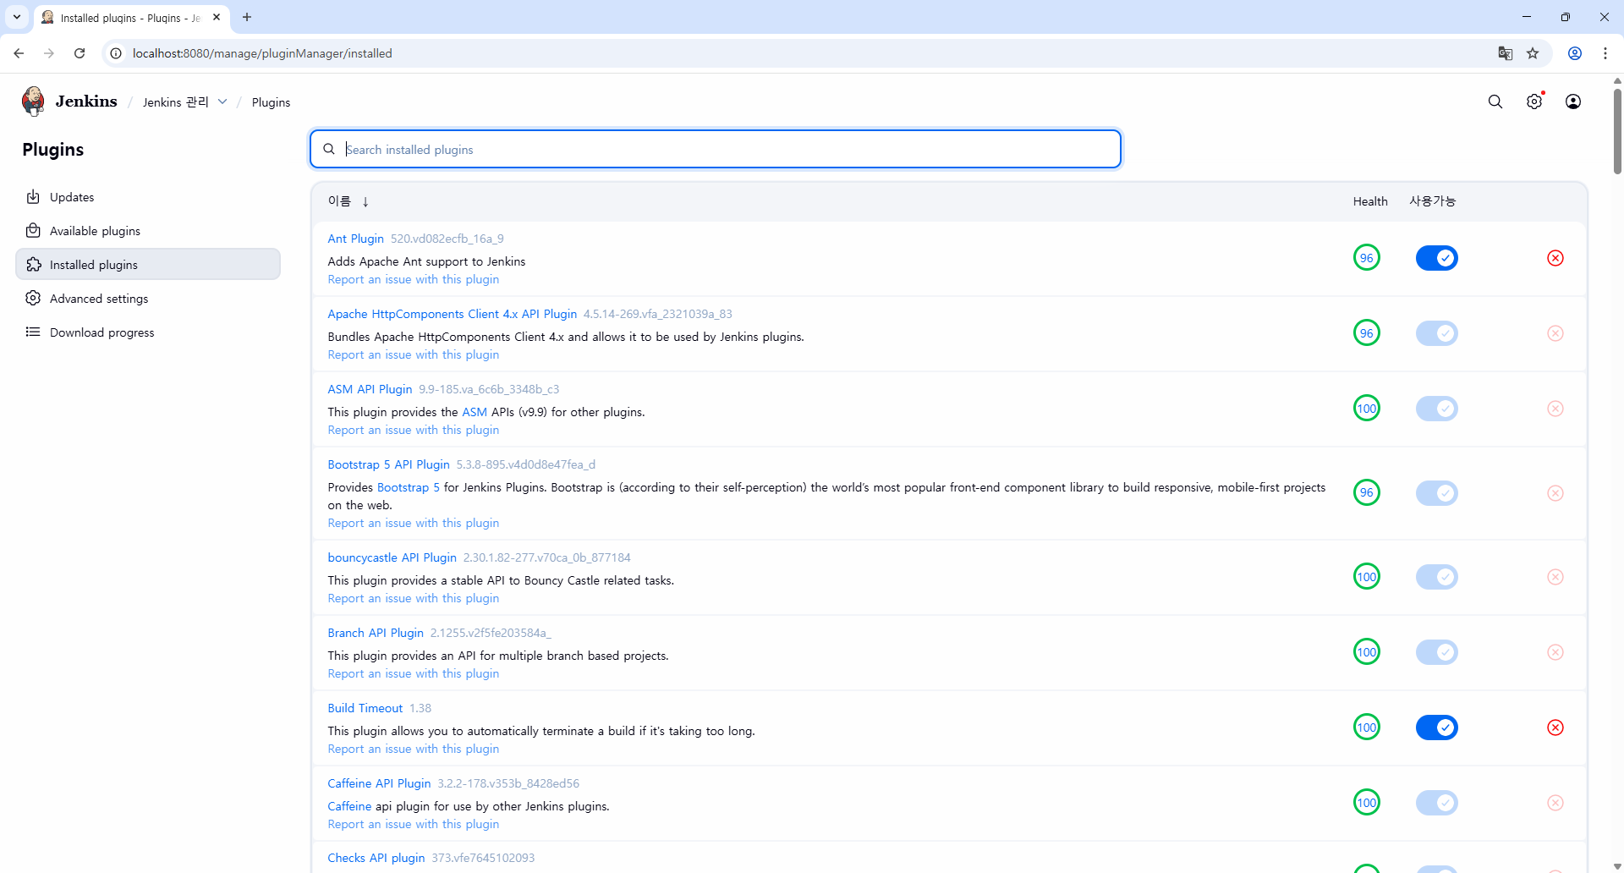
Task: Click the bouncycastle API health score badge
Action: (1367, 577)
